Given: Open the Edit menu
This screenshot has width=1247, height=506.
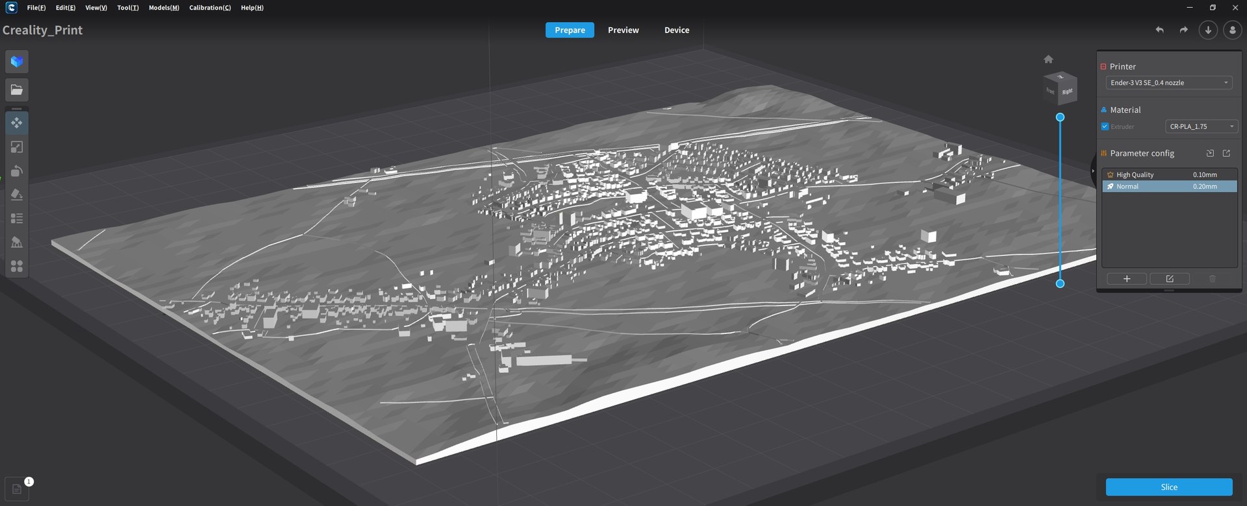Looking at the screenshot, I should (66, 8).
